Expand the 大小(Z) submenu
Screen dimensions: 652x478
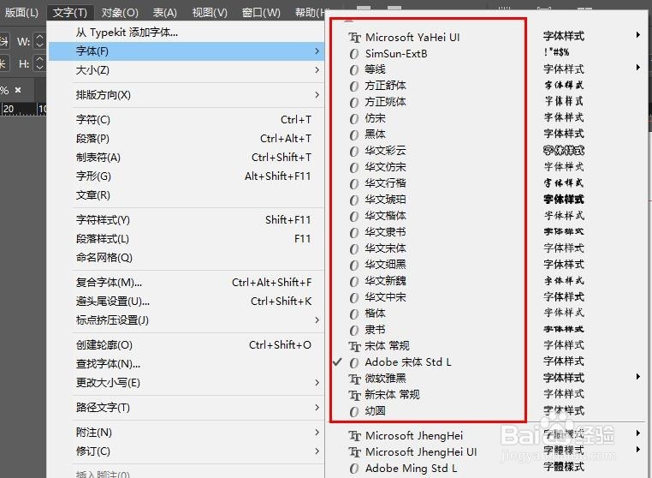pyautogui.click(x=186, y=70)
